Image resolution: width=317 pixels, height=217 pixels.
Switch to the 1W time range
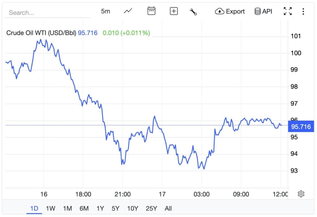50,209
